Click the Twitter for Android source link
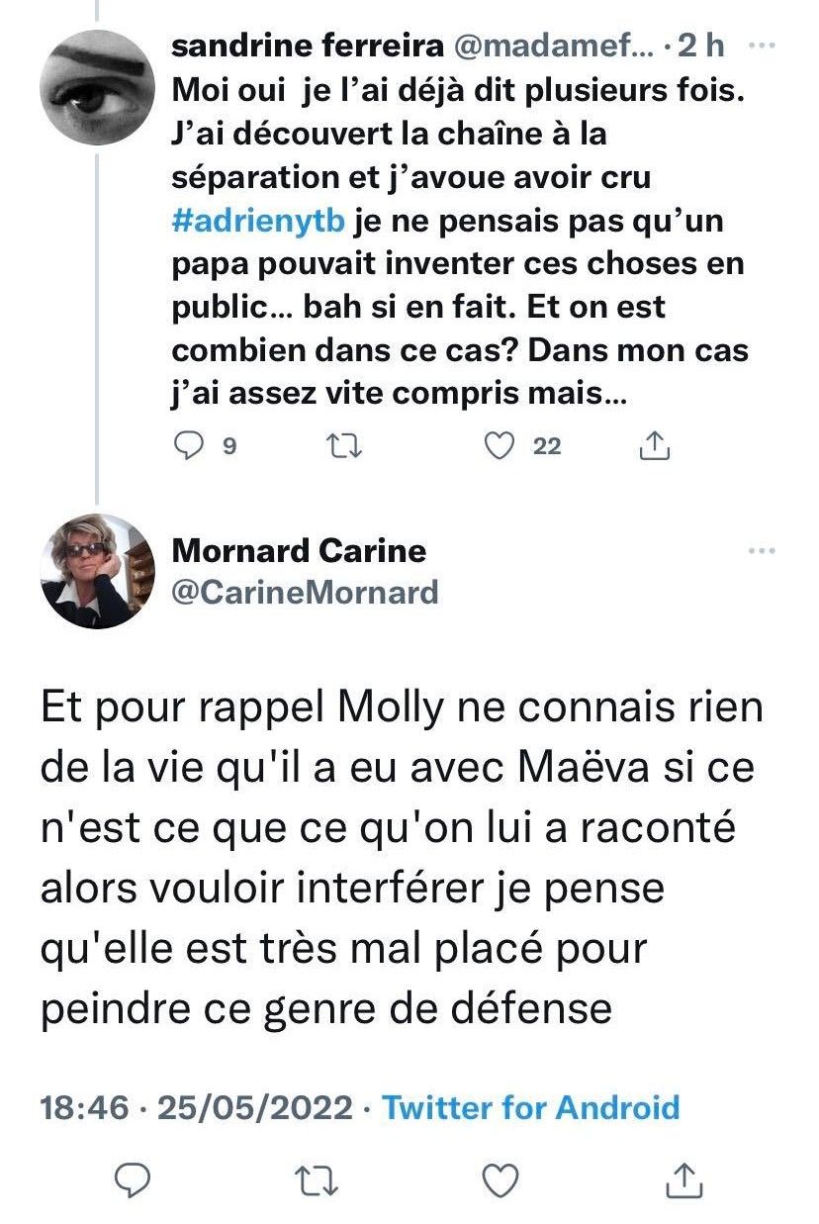This screenshot has height=1224, width=819. pyautogui.click(x=531, y=1107)
